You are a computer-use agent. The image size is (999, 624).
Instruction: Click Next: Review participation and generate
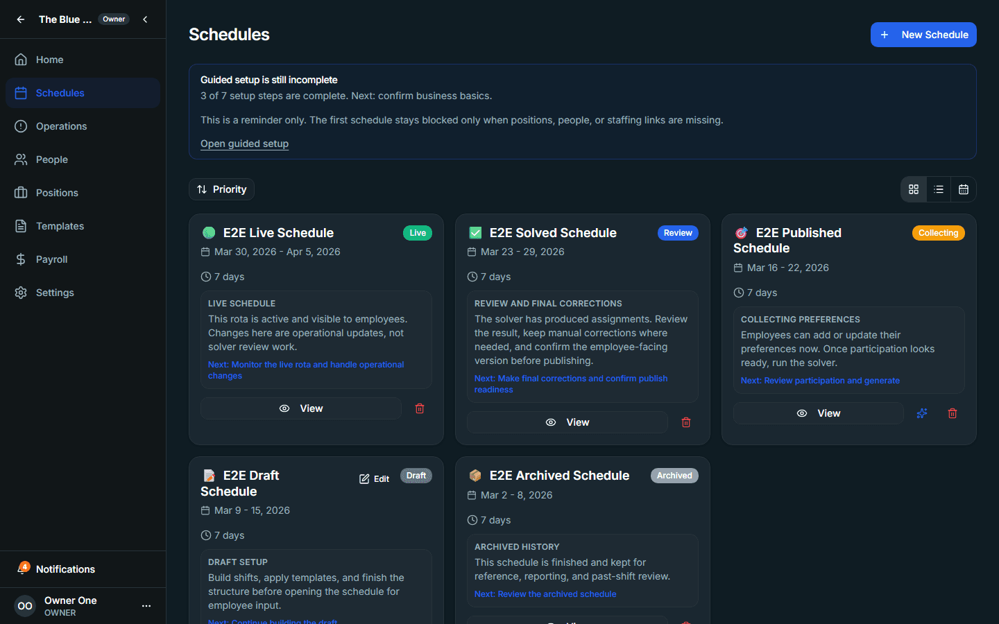tap(820, 381)
